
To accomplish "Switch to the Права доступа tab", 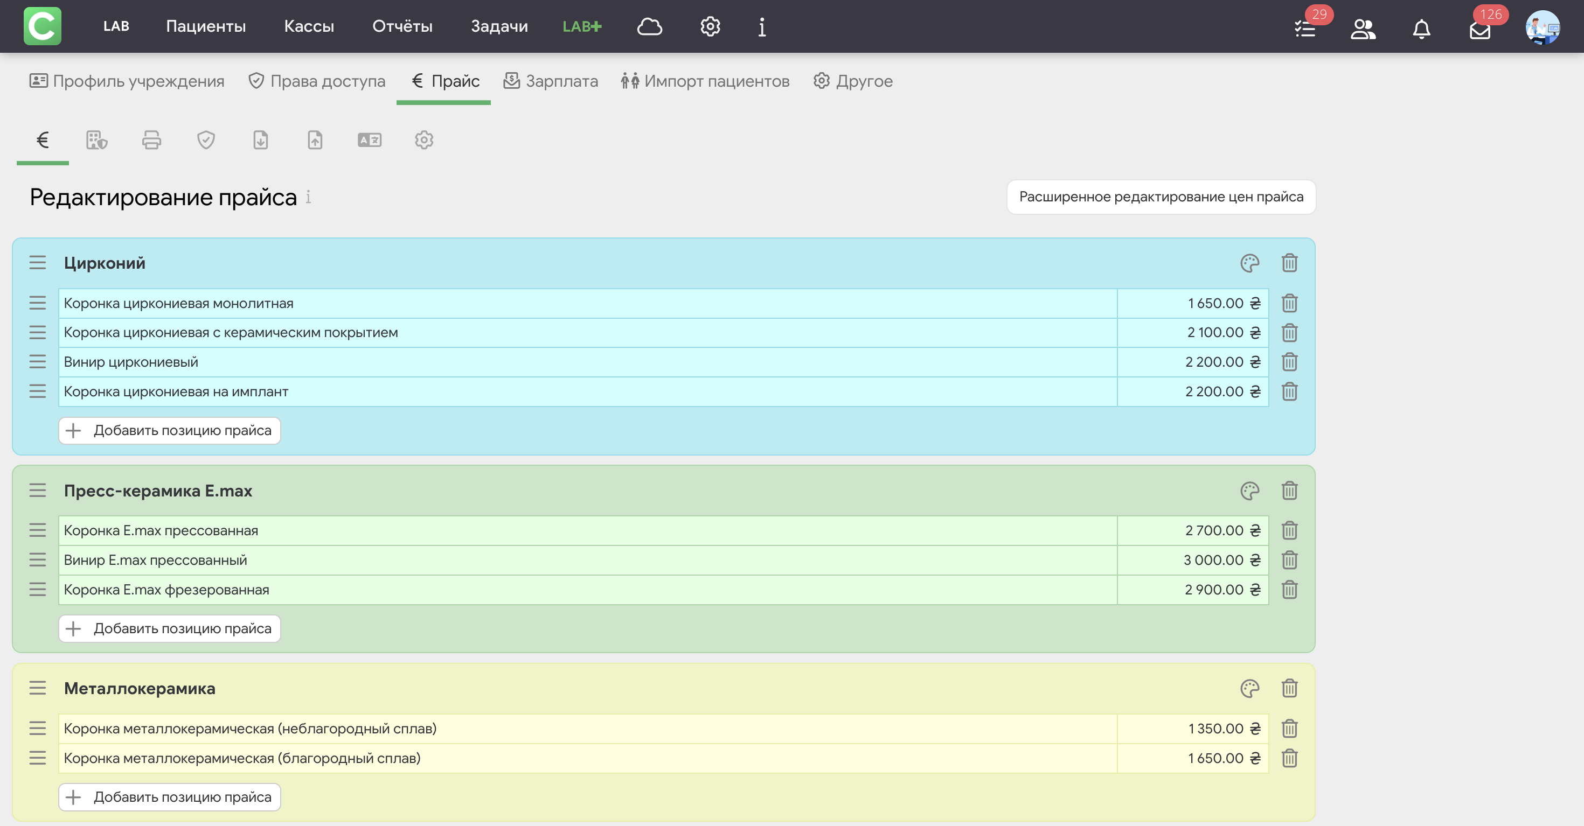I will [317, 81].
